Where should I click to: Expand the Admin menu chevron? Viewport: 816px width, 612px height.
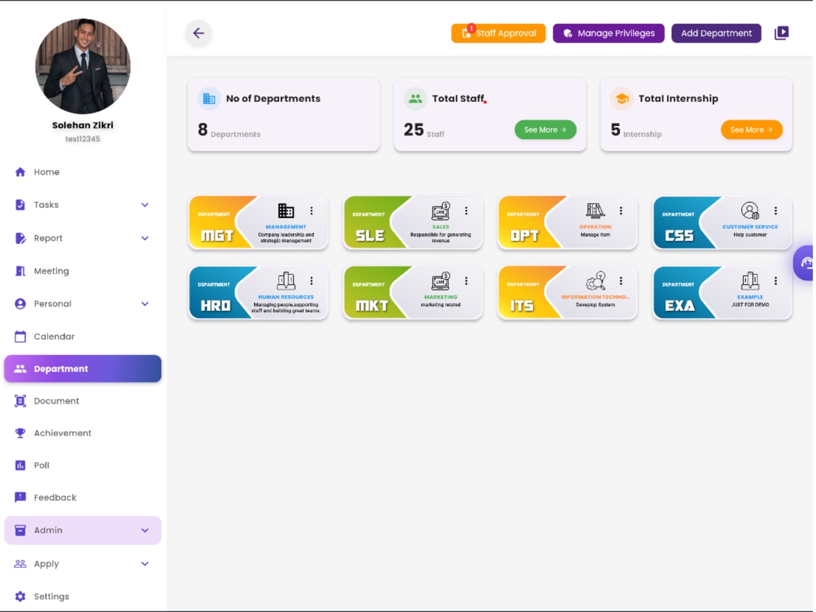click(145, 530)
